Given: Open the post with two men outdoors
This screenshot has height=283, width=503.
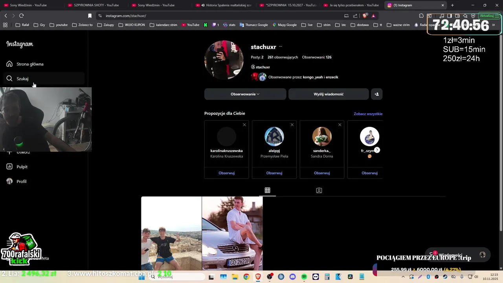Looking at the screenshot, I should tap(171, 233).
